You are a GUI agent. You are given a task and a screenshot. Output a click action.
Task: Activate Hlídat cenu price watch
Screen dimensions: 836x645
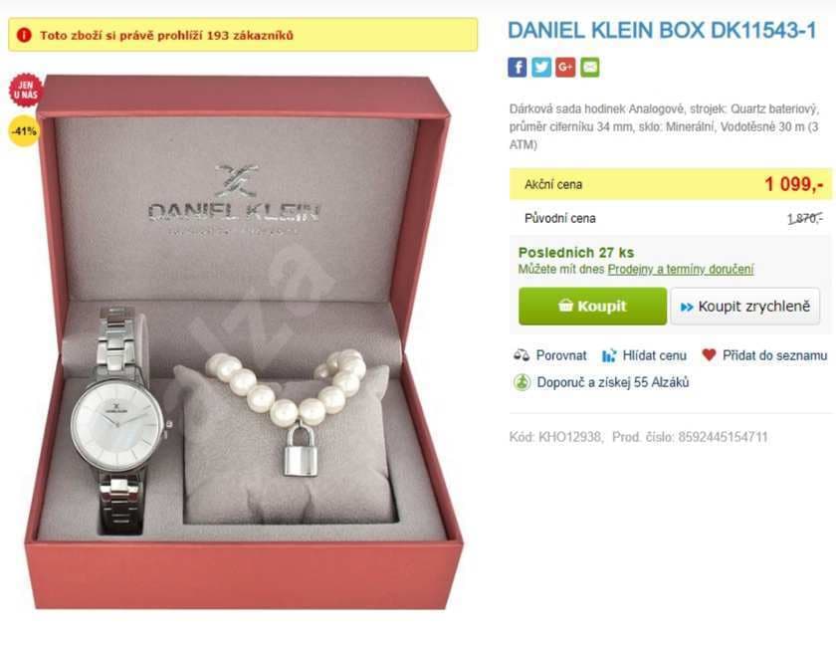[654, 355]
